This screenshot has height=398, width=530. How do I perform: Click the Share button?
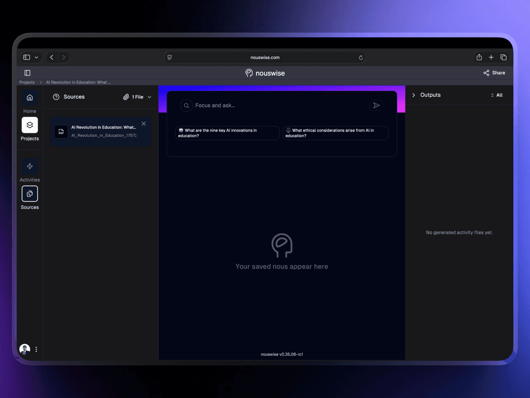click(x=494, y=73)
